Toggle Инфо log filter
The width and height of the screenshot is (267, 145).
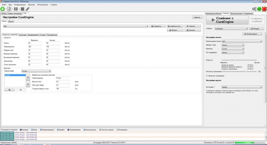click(34, 130)
